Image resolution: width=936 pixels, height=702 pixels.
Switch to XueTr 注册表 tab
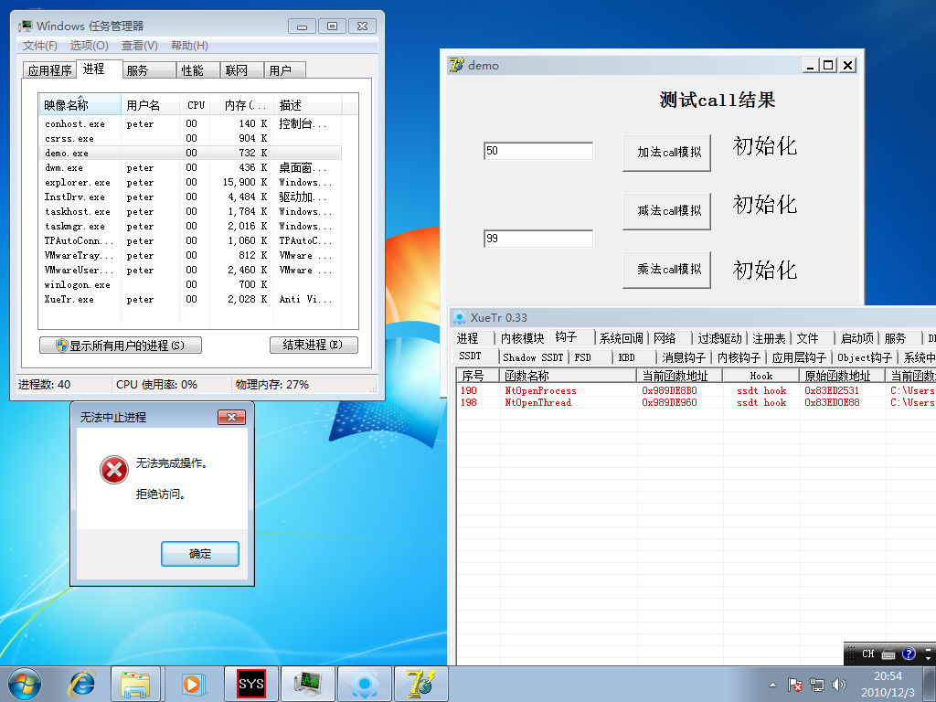click(x=769, y=338)
